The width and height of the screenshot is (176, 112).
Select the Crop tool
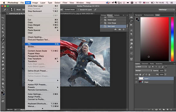[x=3, y=32]
